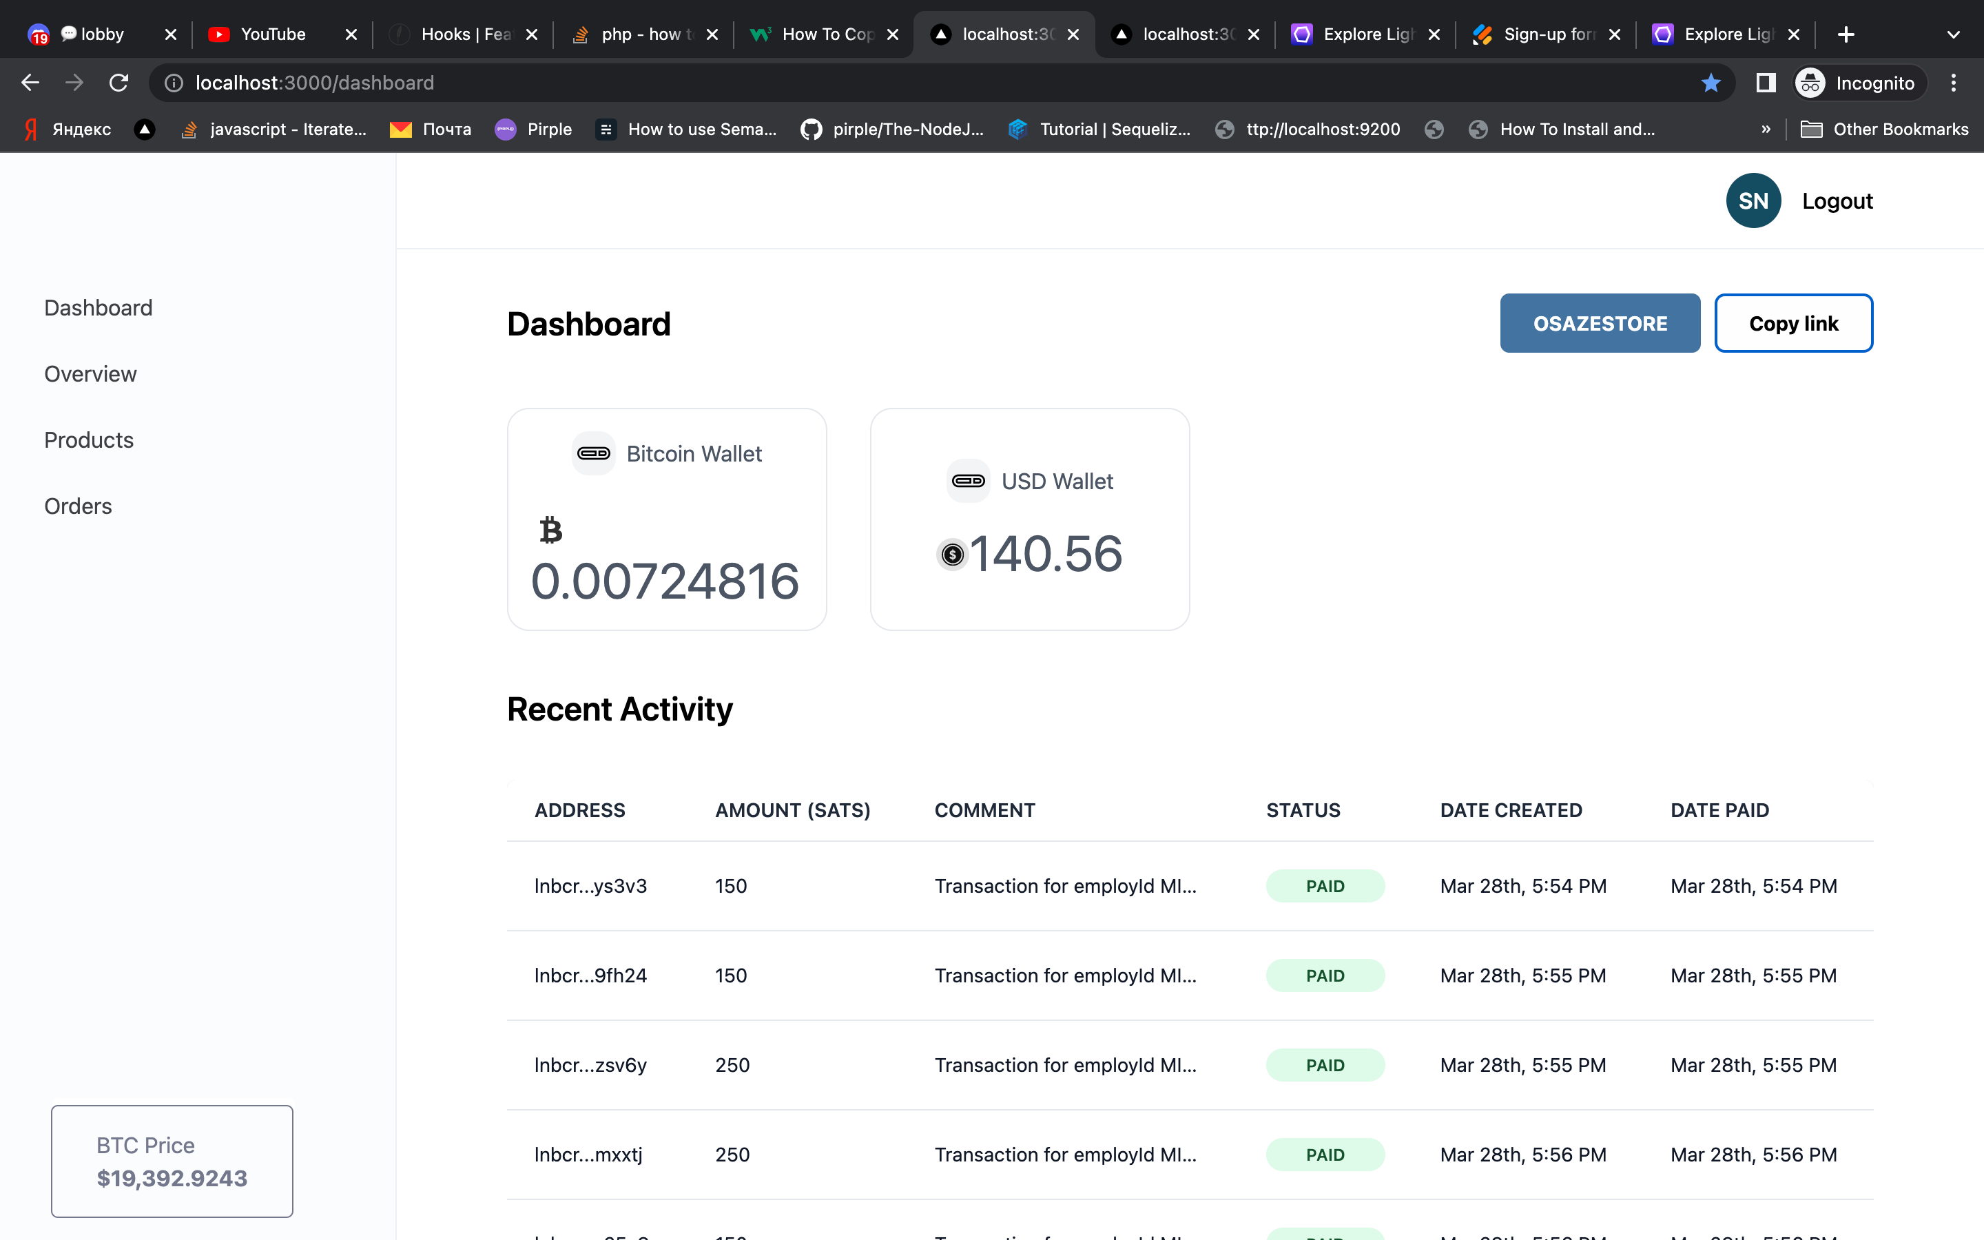The width and height of the screenshot is (1984, 1240).
Task: Open Orders in the sidebar
Action: [x=78, y=506]
